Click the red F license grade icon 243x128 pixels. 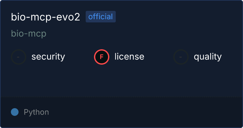(x=102, y=57)
